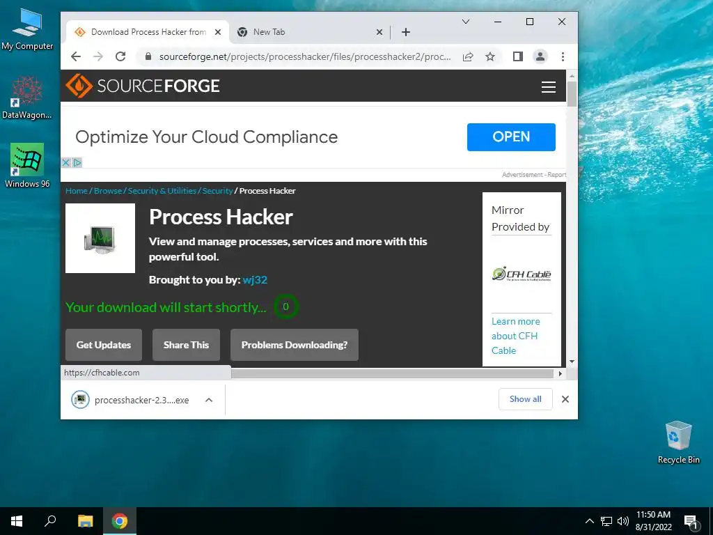Click the network tray icon
Viewport: 713px width, 535px height.
point(606,521)
